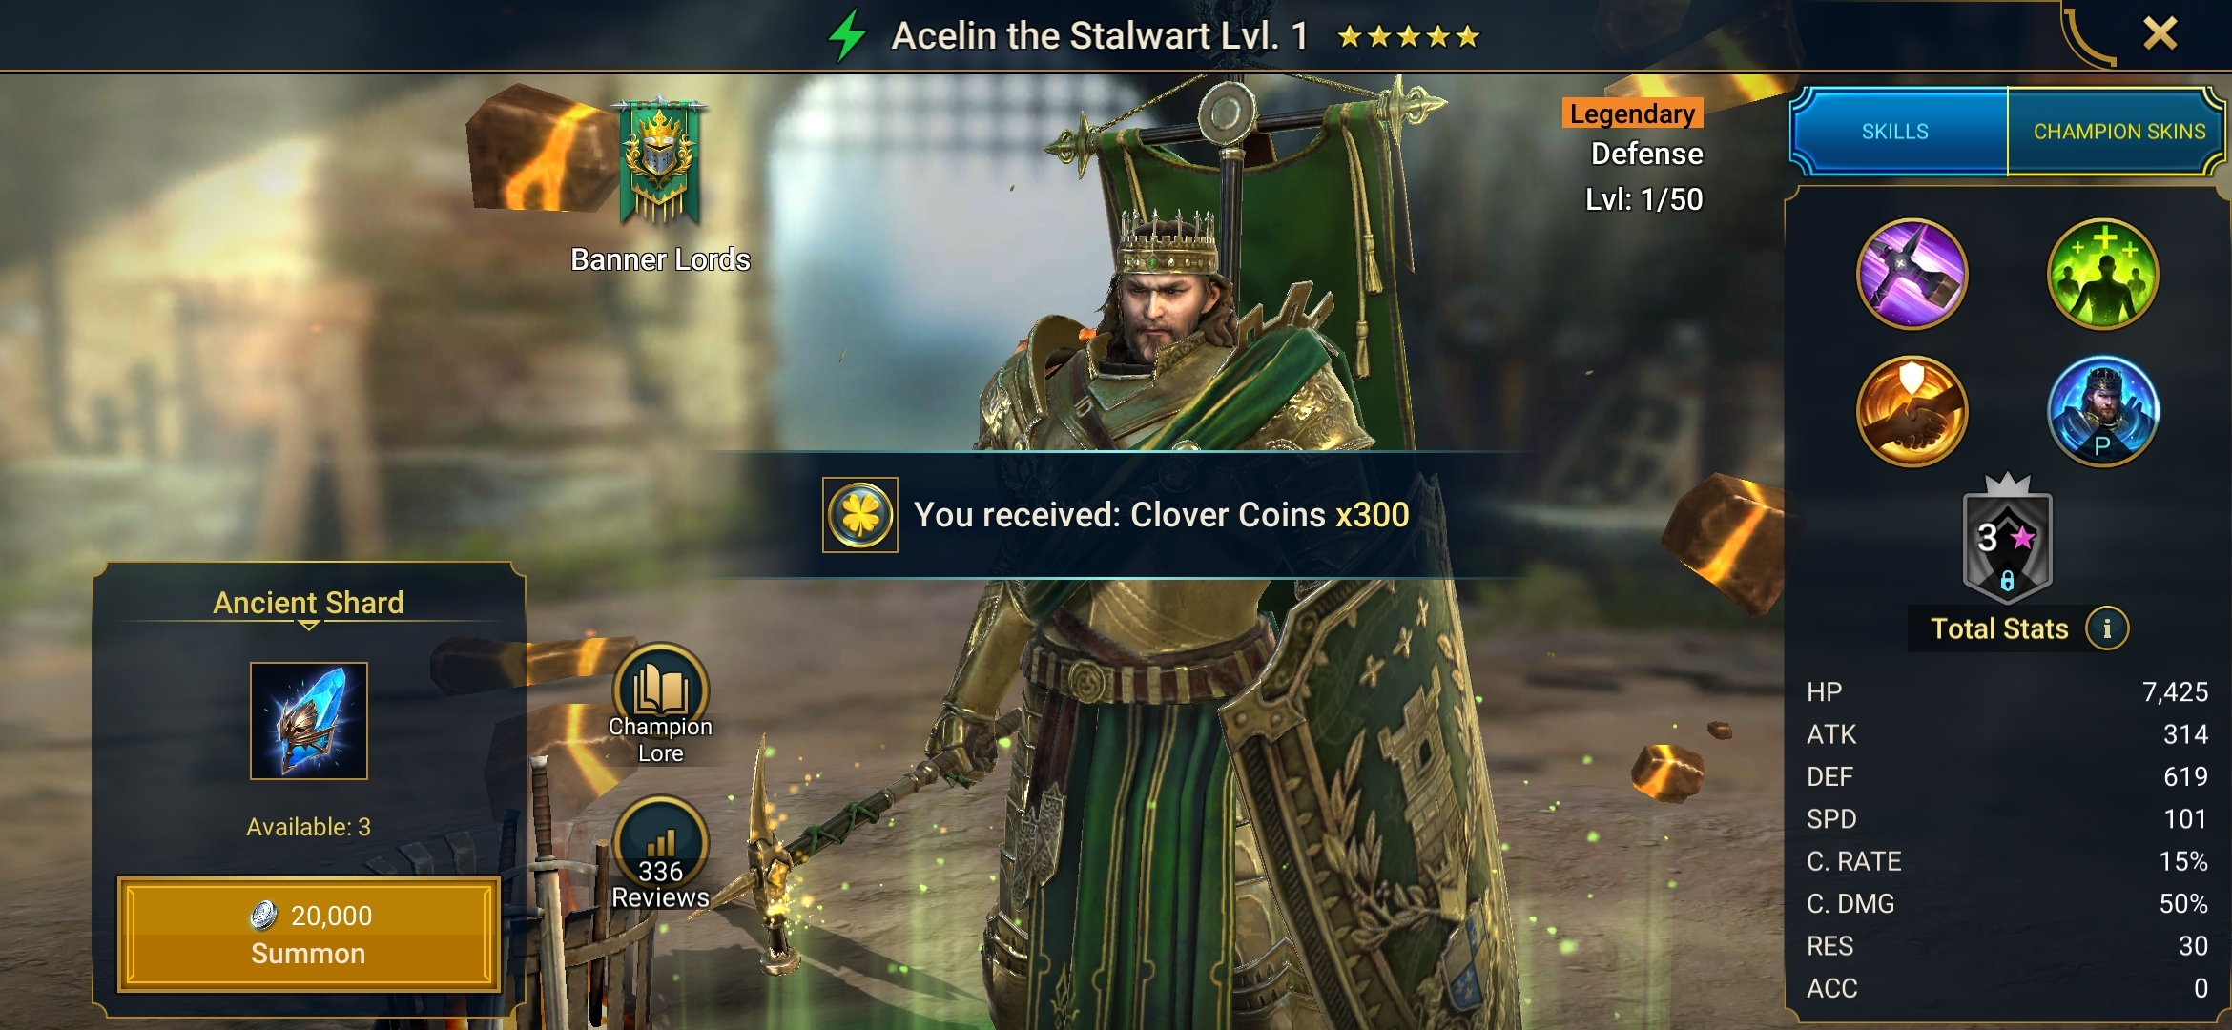Open the purple hammer attack skill
This screenshot has width=2232, height=1030.
click(x=1912, y=275)
